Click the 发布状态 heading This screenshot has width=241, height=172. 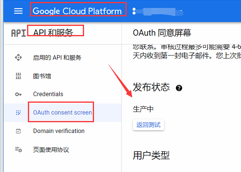[151, 87]
